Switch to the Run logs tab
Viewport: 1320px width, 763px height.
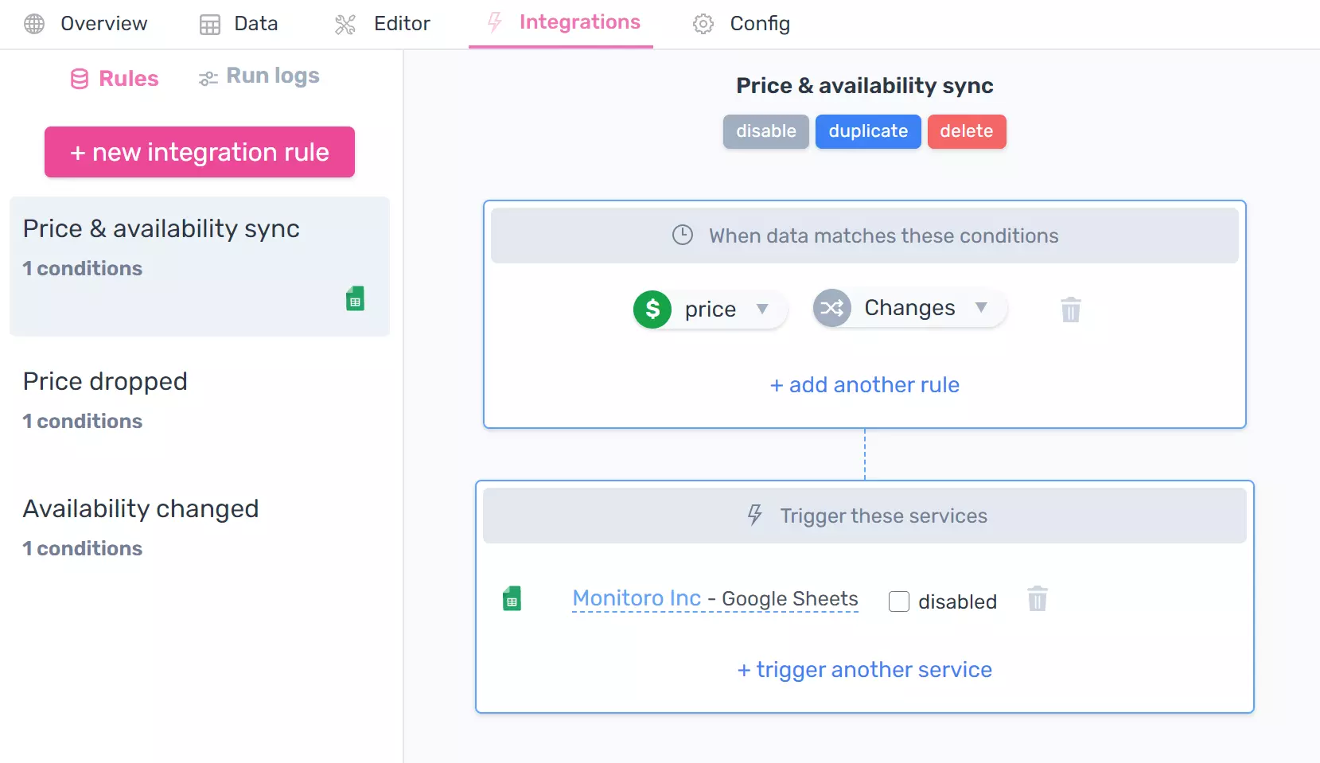258,76
